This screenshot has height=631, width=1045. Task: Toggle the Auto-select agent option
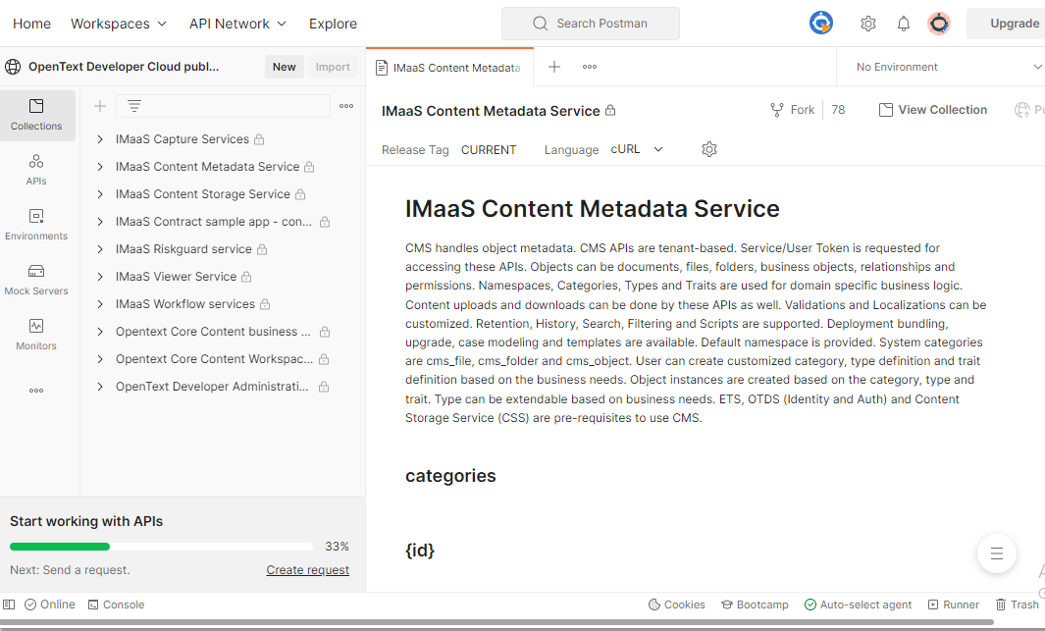(858, 605)
